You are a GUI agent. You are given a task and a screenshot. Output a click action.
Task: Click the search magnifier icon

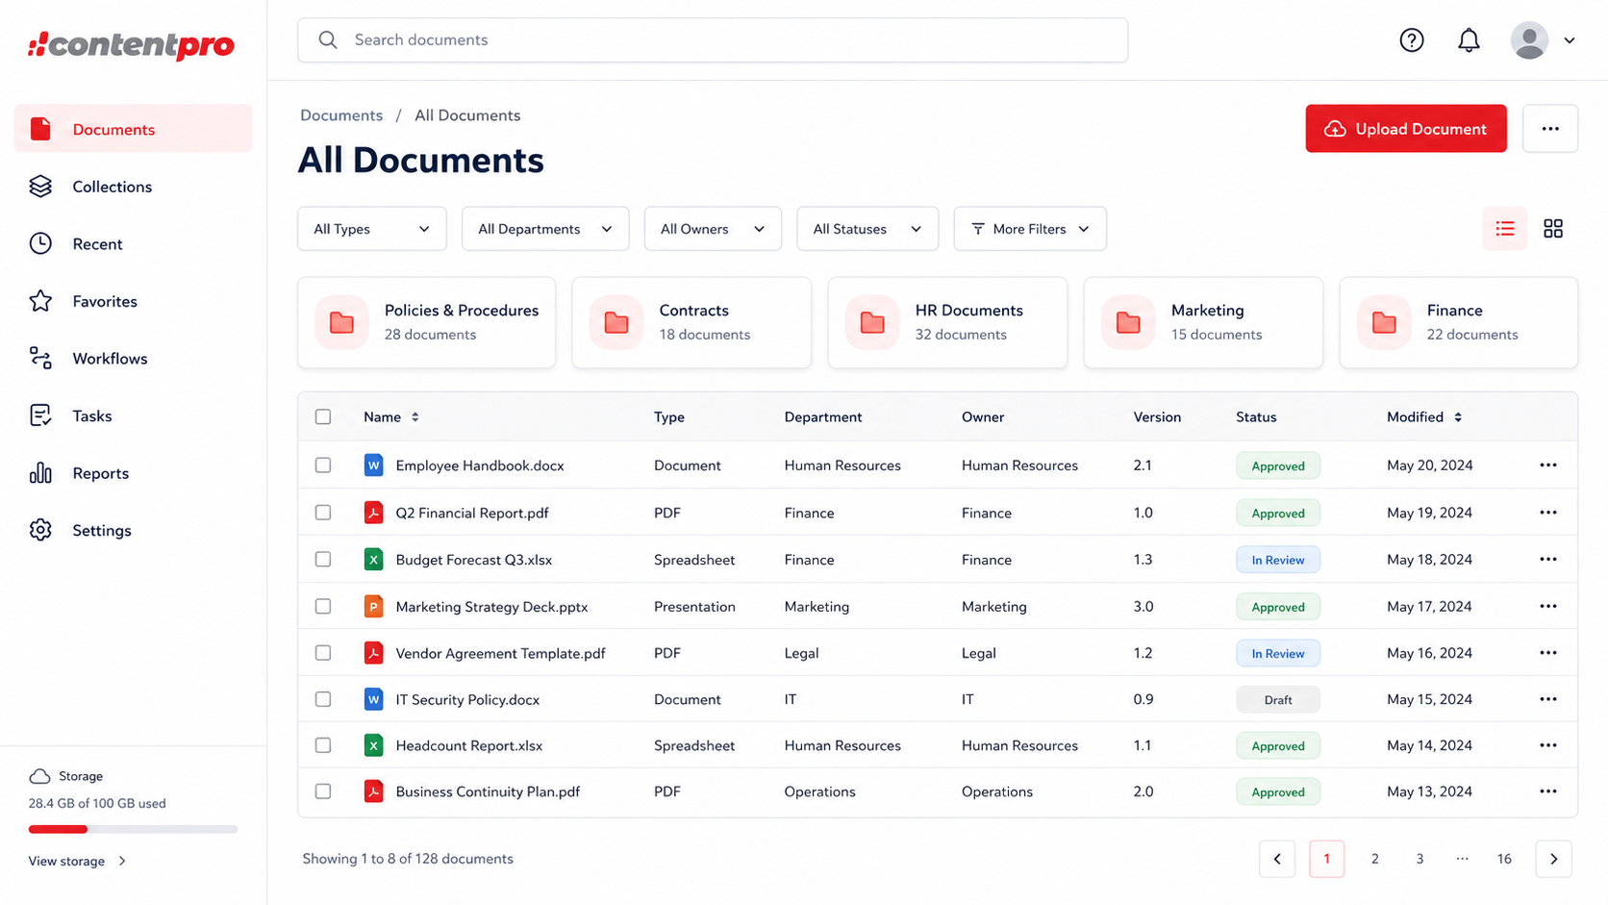(x=328, y=40)
